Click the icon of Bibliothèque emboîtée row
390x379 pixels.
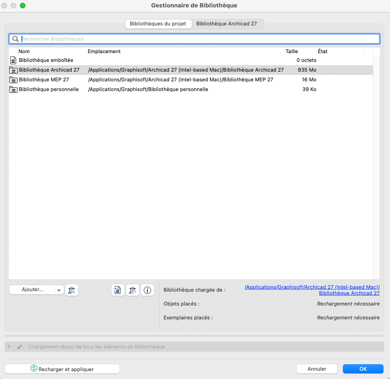click(x=13, y=60)
